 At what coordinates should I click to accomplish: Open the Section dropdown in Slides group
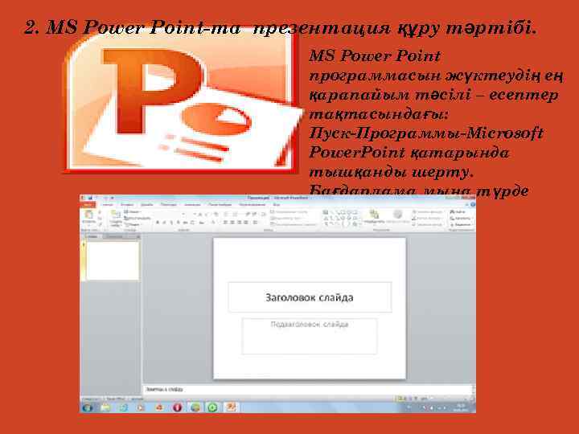132,224
